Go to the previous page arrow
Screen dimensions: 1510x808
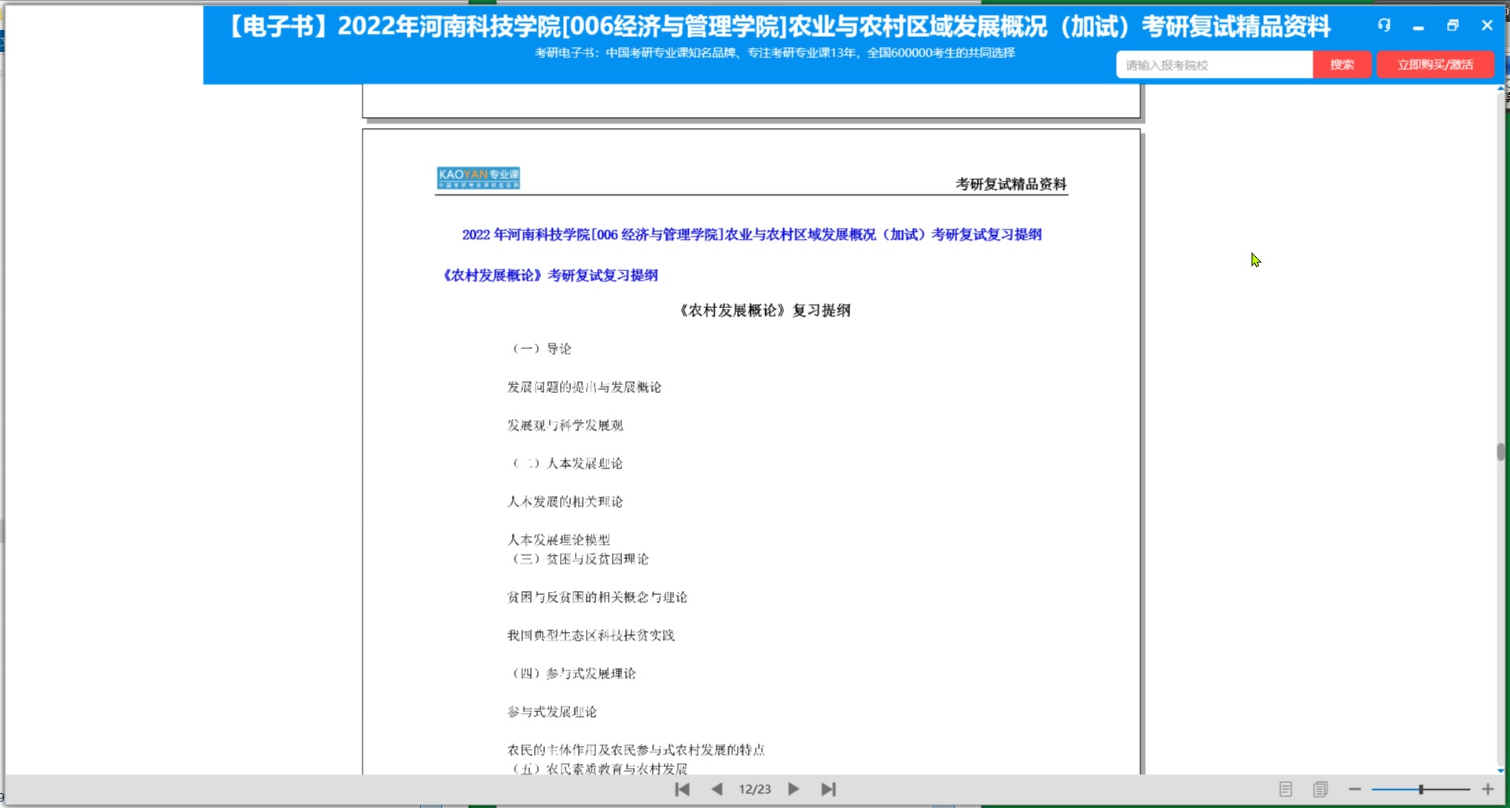point(716,789)
